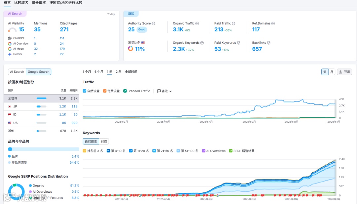Image resolution: width=357 pixels, height=204 pixels.
Task: Click US keywords value 920
Action: [74, 123]
